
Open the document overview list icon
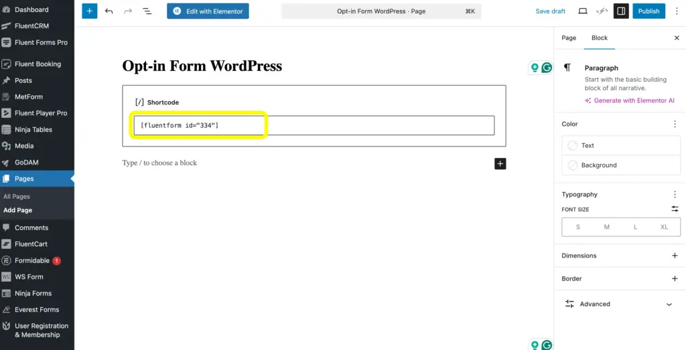click(147, 11)
